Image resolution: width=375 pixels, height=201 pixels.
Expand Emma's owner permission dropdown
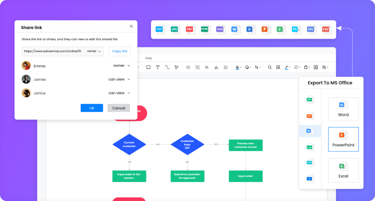[122, 66]
